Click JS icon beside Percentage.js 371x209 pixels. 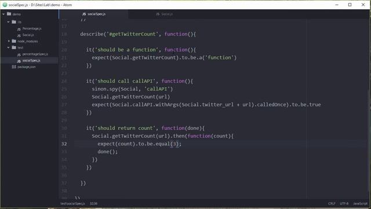[x=19, y=29]
